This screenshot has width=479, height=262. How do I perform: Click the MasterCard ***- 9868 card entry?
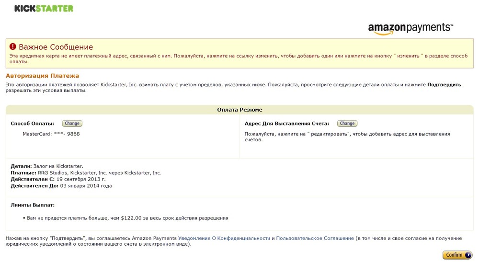click(x=51, y=134)
